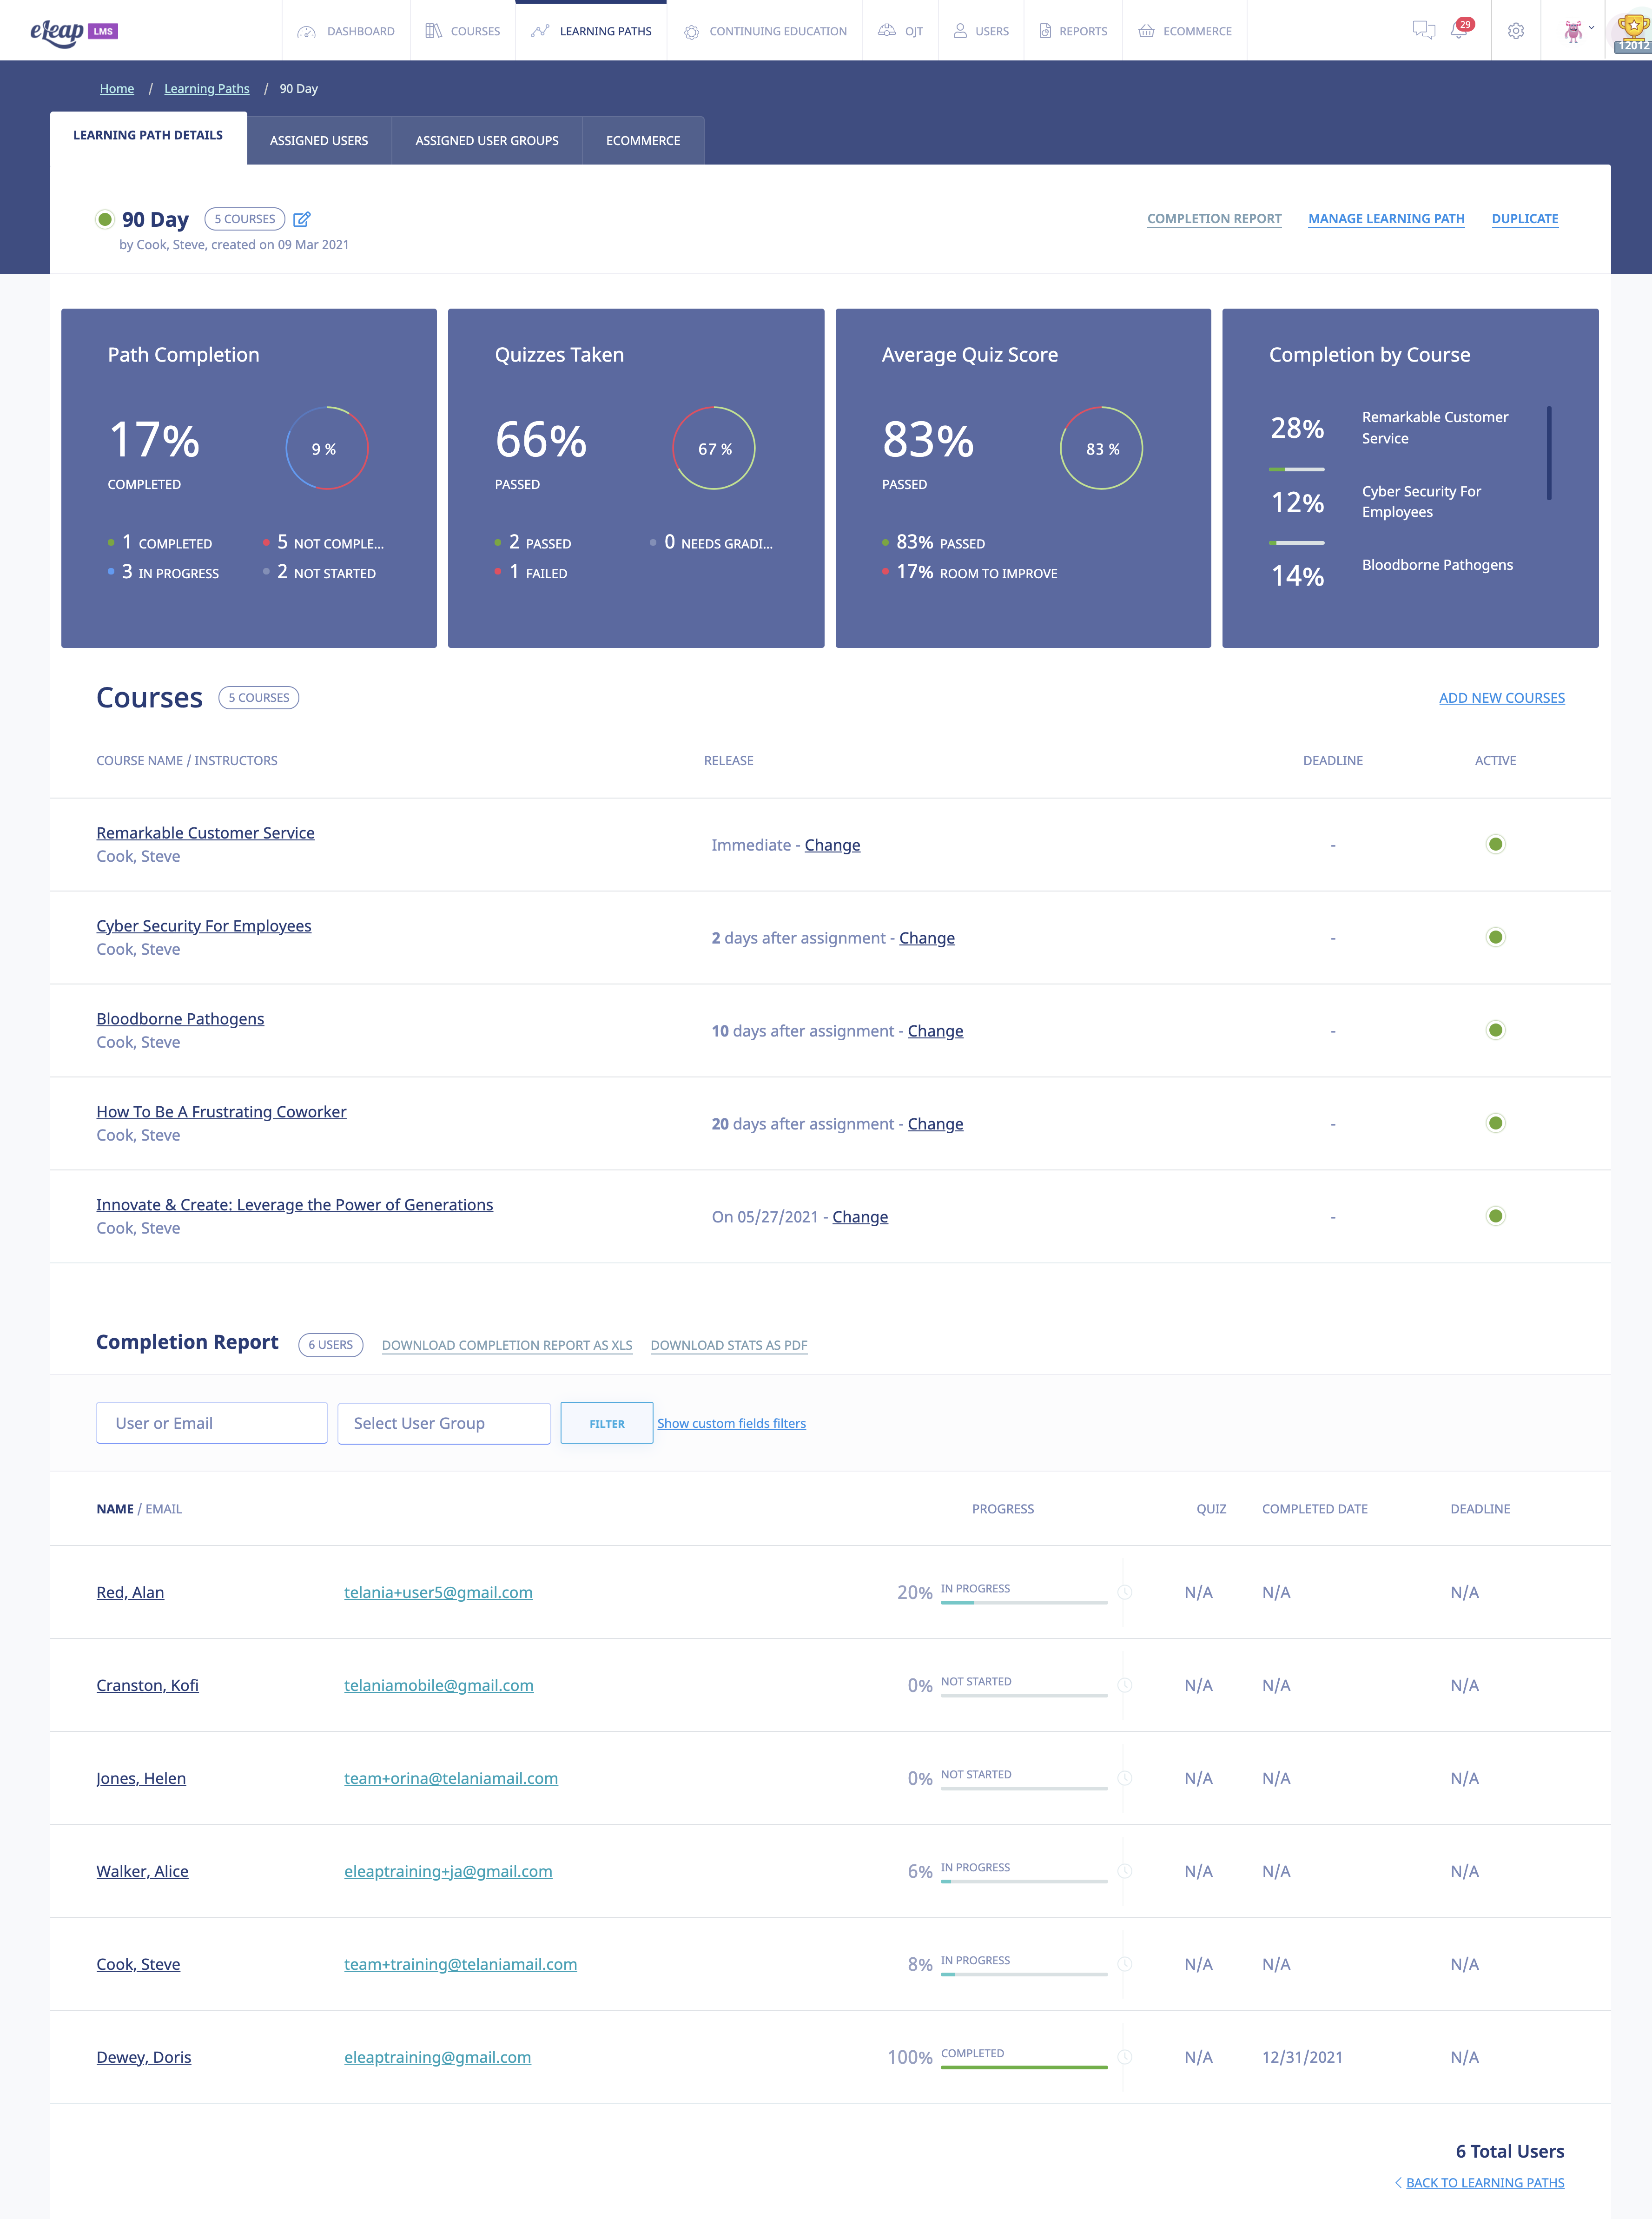The image size is (1652, 2219).
Task: Toggle active status for Remarkable Customer Service
Action: click(1495, 844)
